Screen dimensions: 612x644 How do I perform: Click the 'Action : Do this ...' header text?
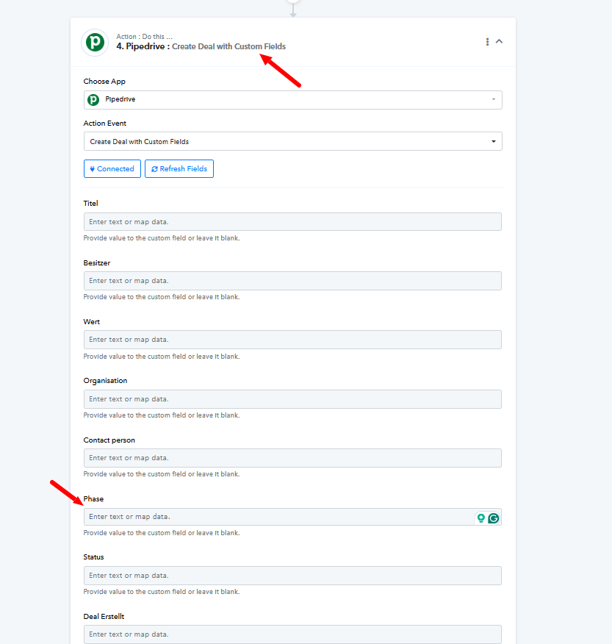pyautogui.click(x=145, y=37)
